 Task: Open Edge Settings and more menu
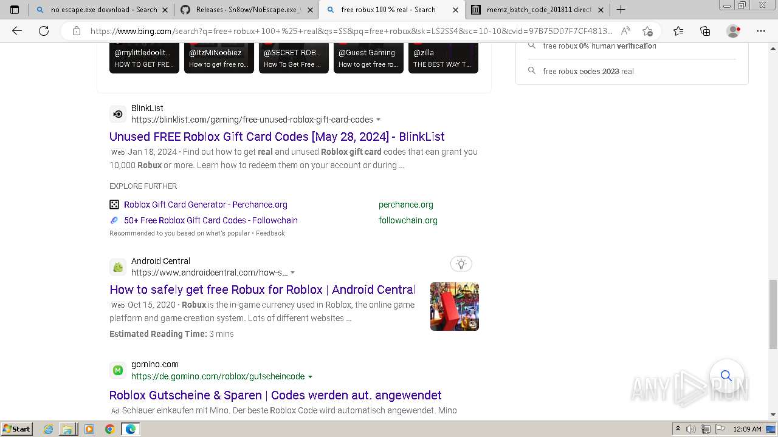761,31
